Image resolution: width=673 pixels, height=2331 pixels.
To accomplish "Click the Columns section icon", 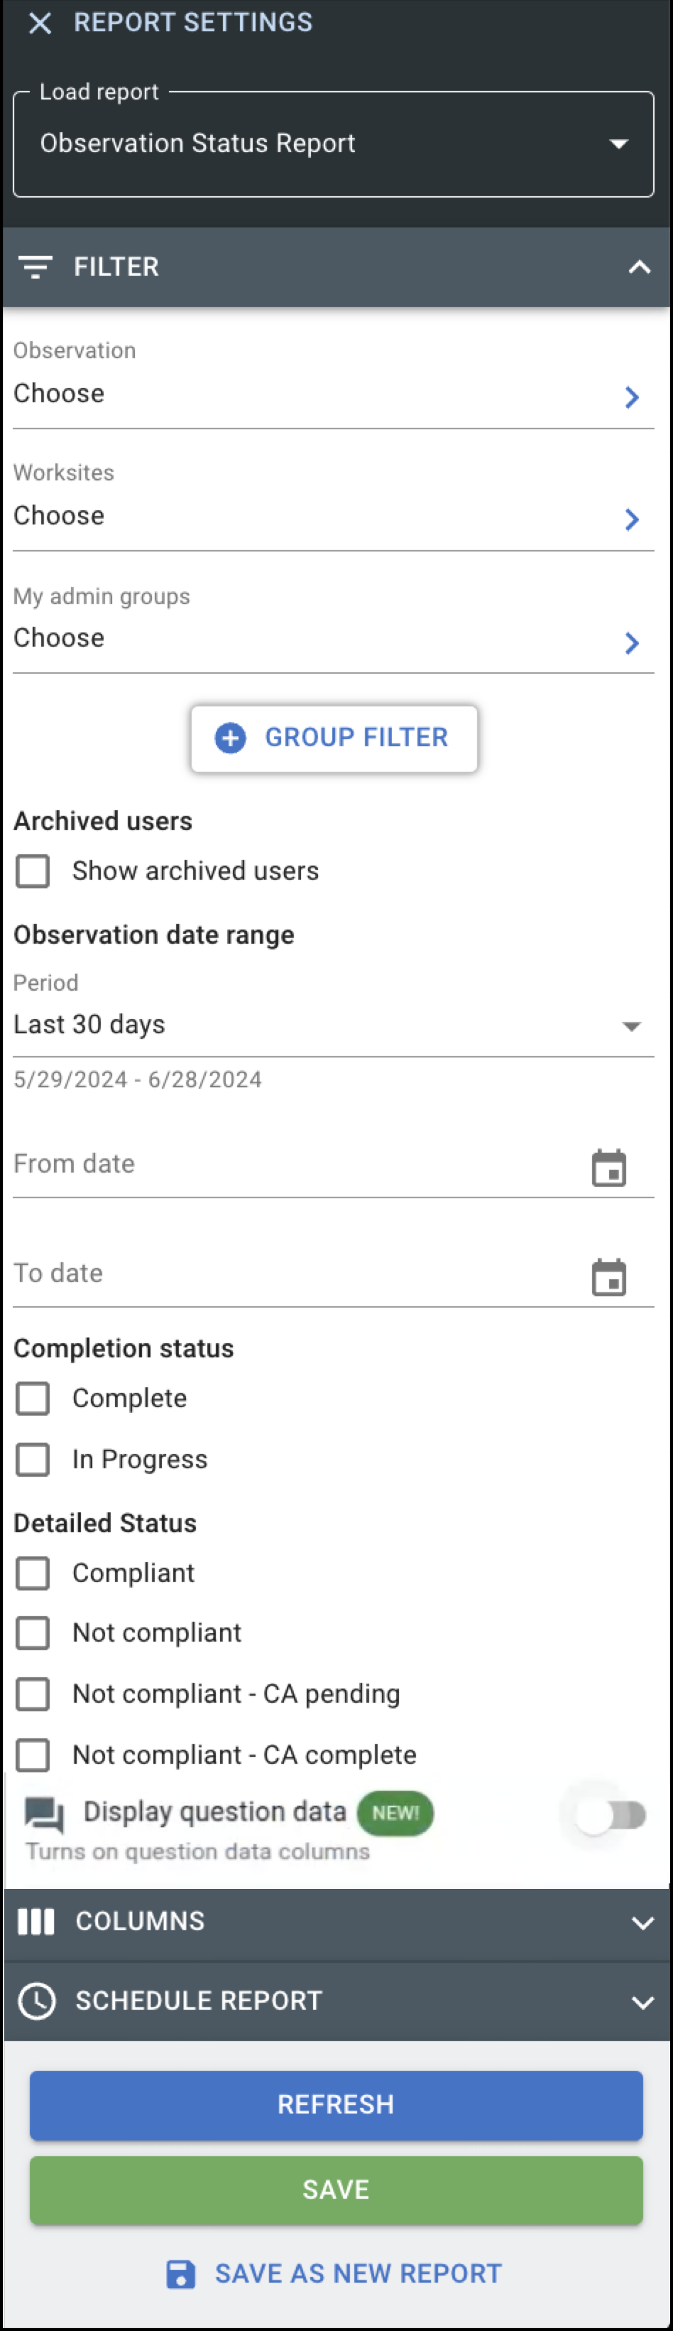I will point(36,1921).
